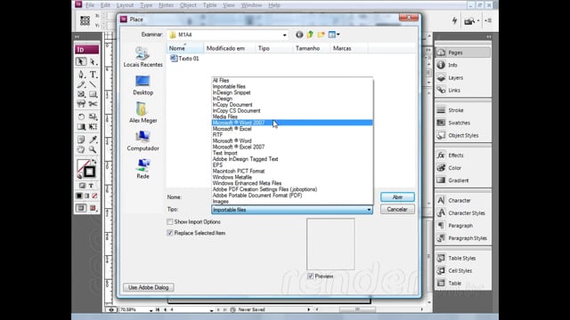
Task: Click the create new folder icon
Action: 321,35
